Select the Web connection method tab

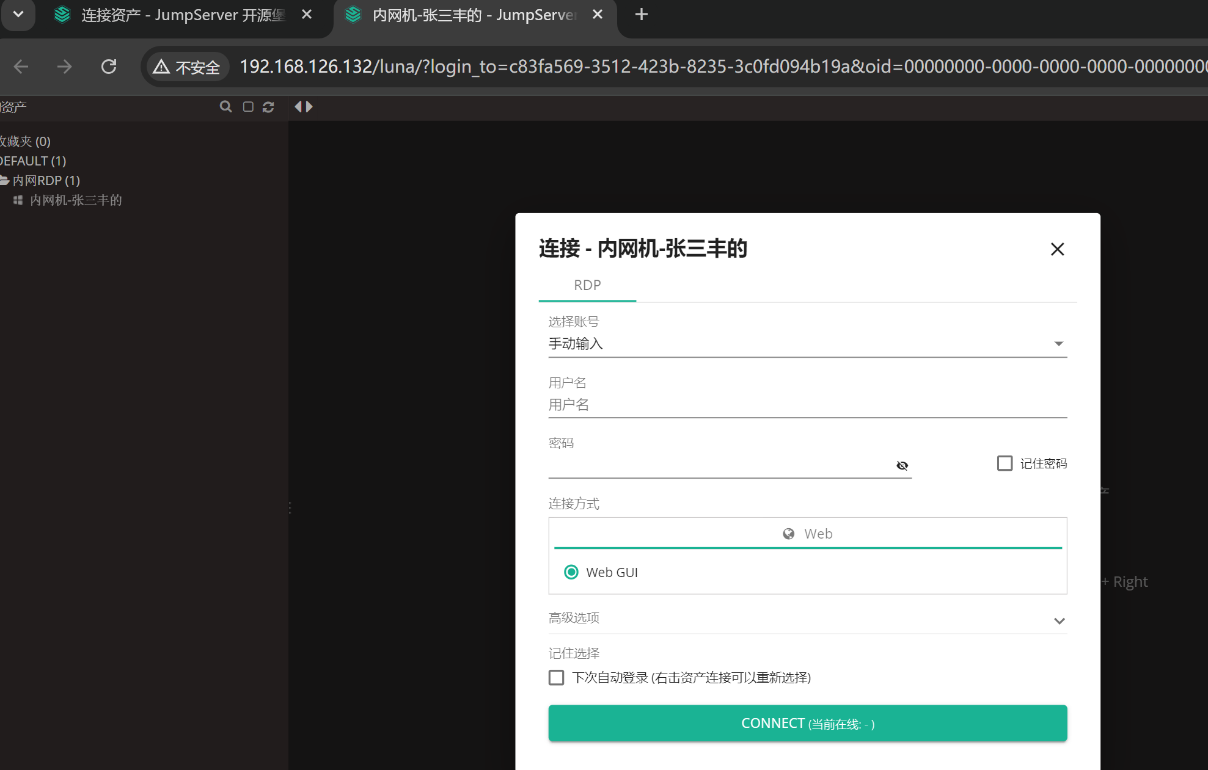click(807, 534)
